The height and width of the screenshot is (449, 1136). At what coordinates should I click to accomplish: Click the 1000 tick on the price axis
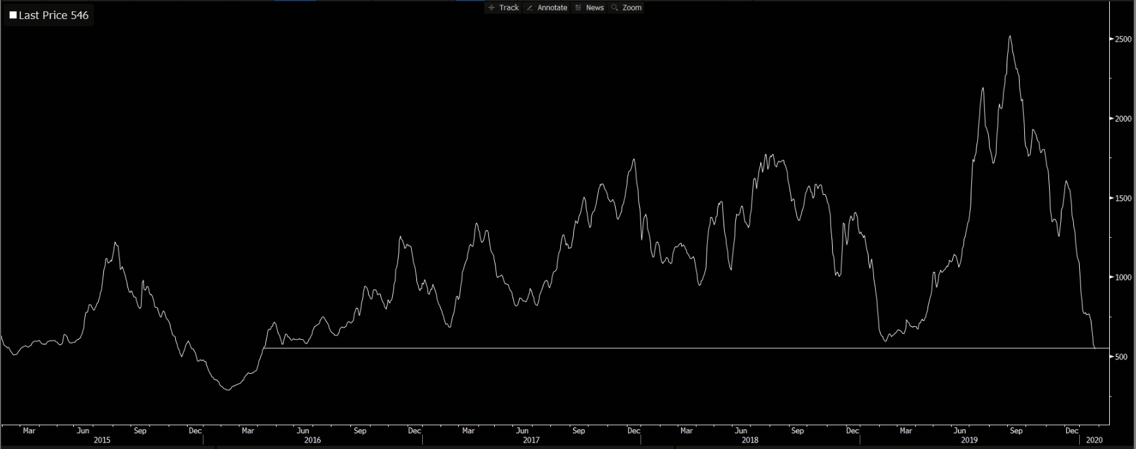coord(1123,278)
